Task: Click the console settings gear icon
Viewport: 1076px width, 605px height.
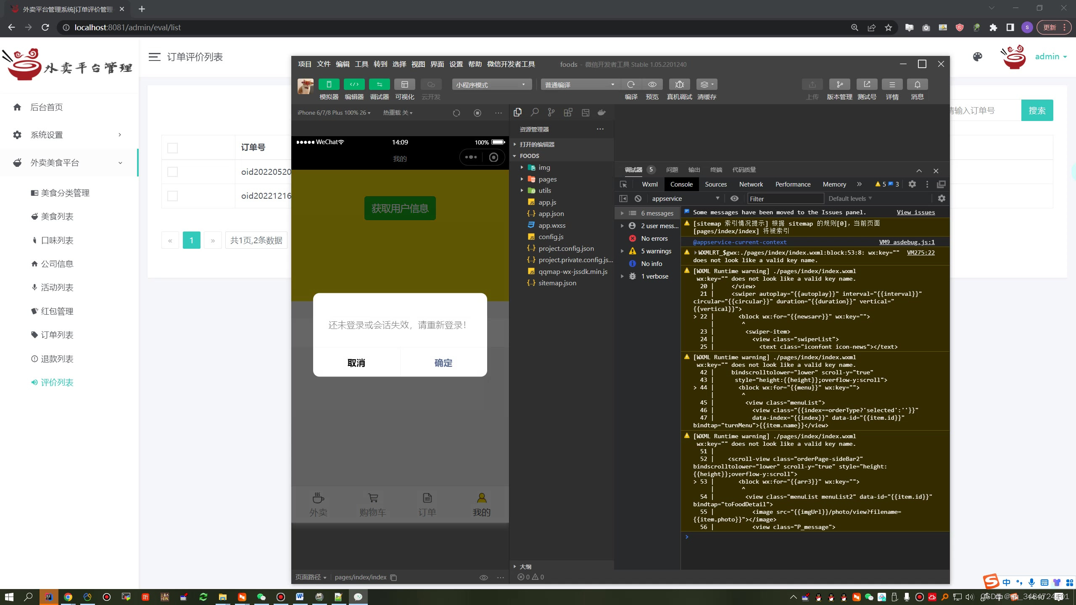Action: (941, 198)
